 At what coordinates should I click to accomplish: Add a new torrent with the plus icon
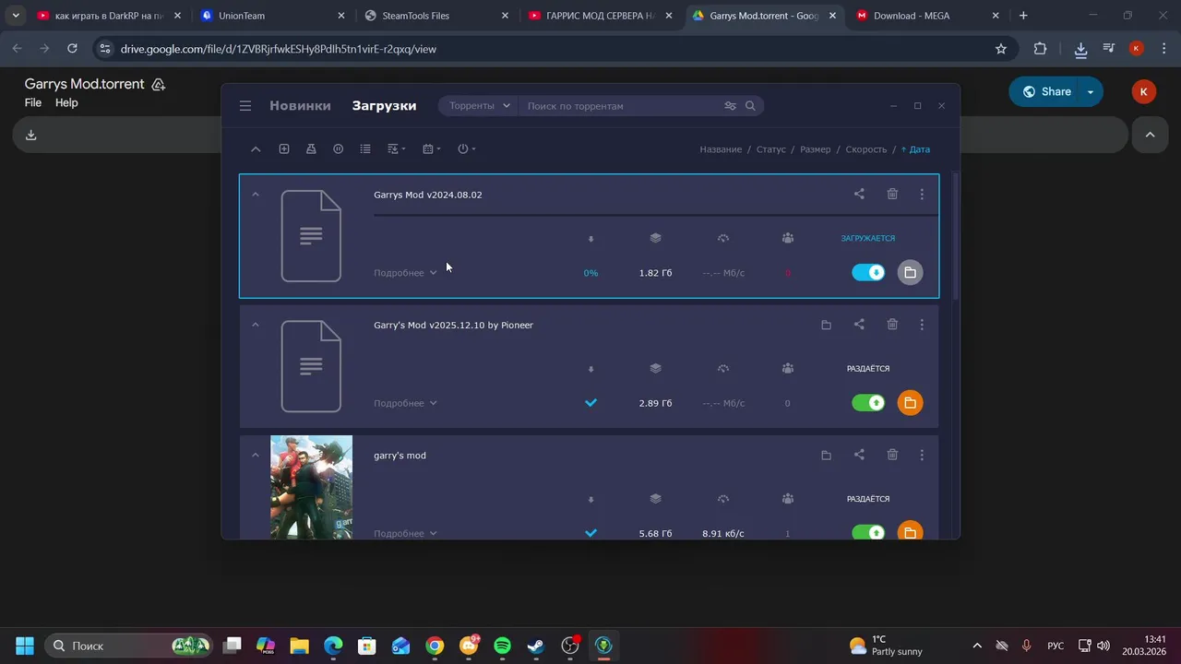tap(284, 149)
